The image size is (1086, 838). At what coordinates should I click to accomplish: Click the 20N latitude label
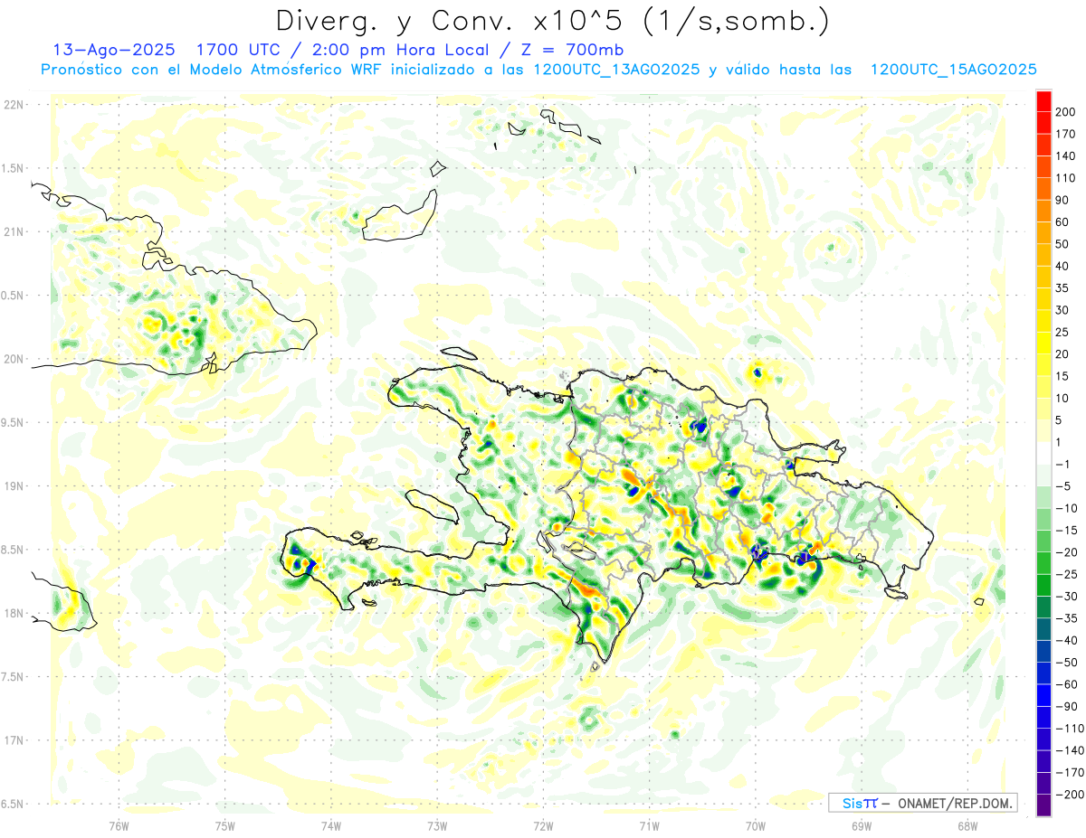(14, 359)
